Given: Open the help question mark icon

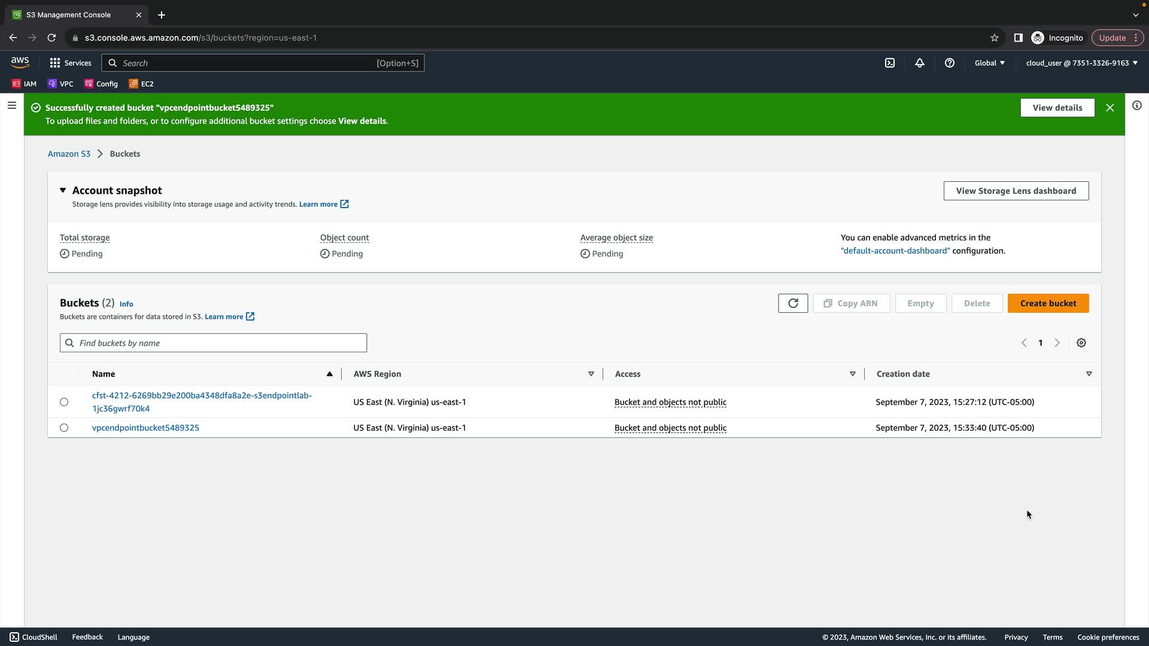Looking at the screenshot, I should click(x=950, y=63).
